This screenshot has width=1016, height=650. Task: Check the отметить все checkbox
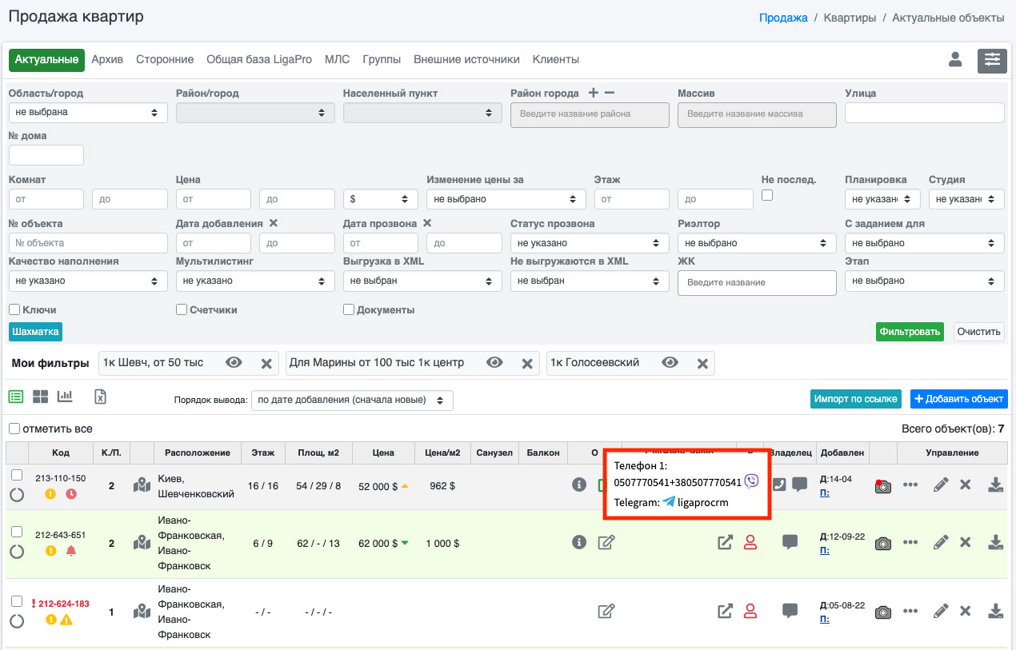[14, 429]
